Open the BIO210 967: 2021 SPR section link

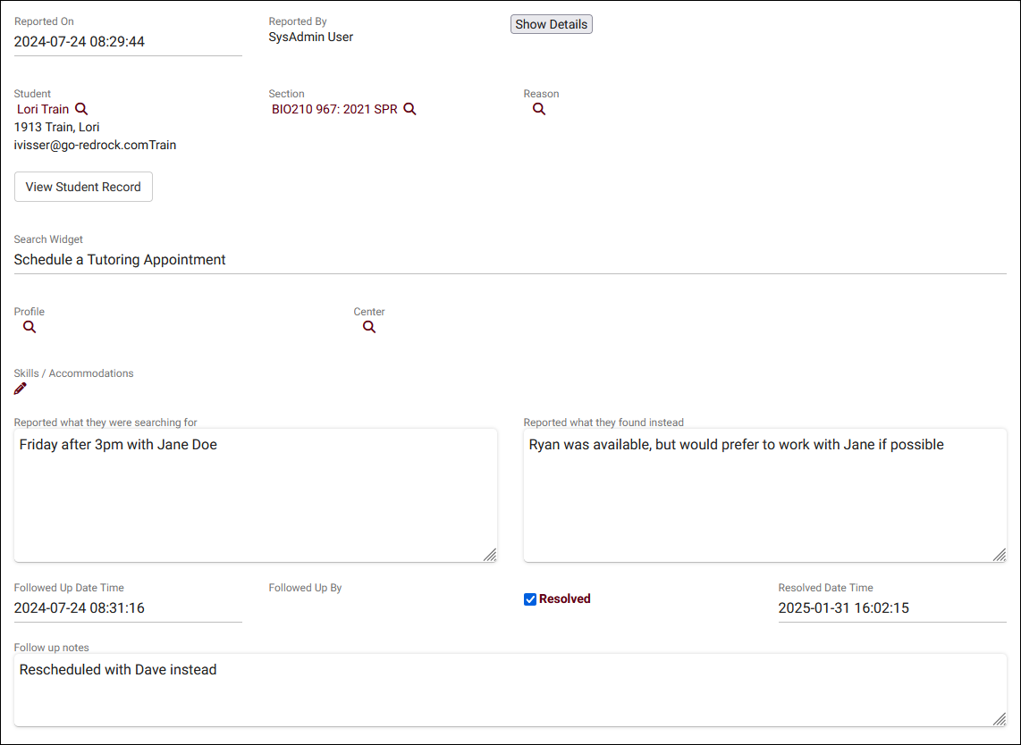coord(334,109)
